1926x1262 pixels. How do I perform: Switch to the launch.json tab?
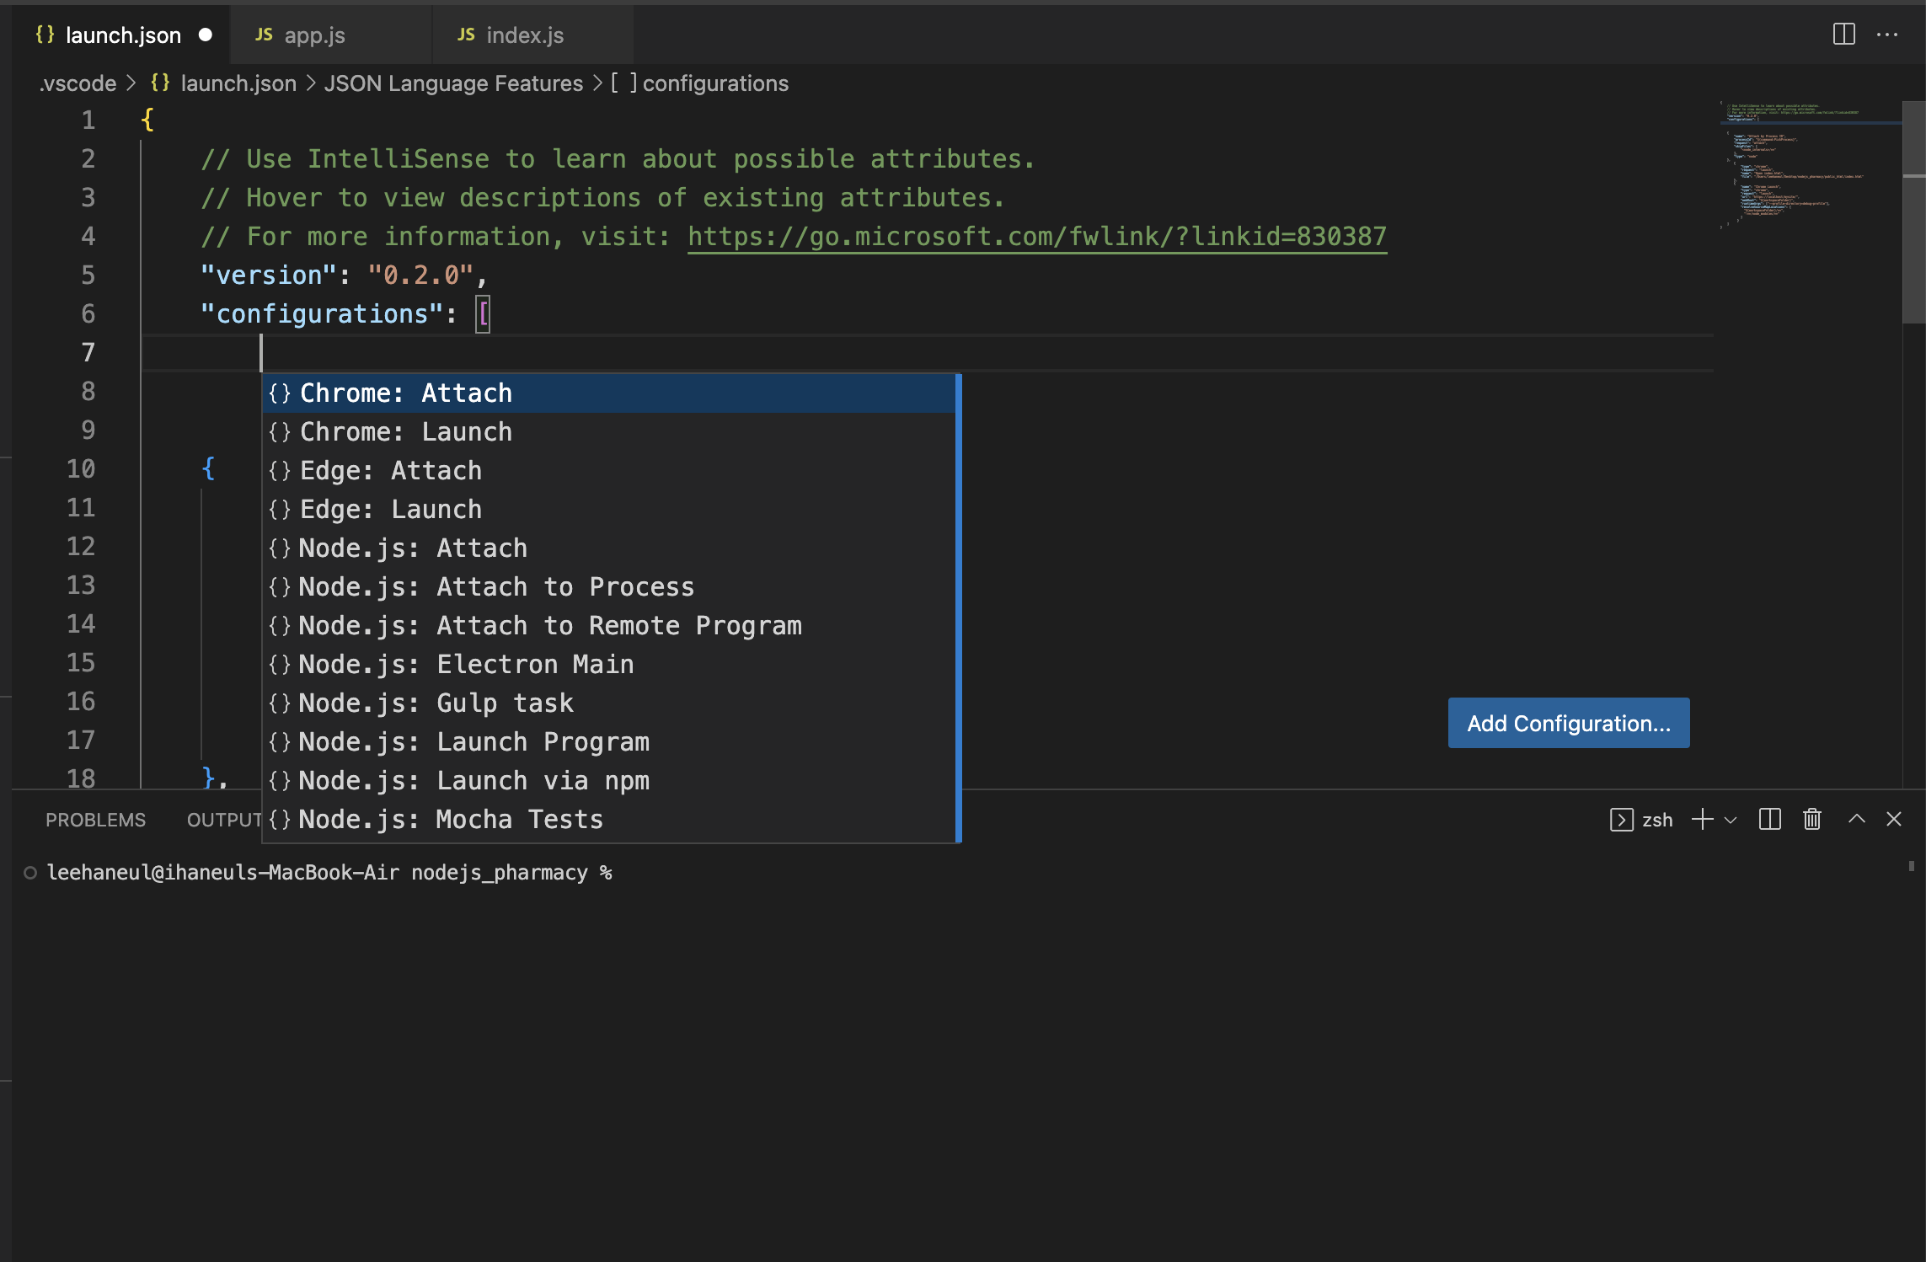click(122, 35)
